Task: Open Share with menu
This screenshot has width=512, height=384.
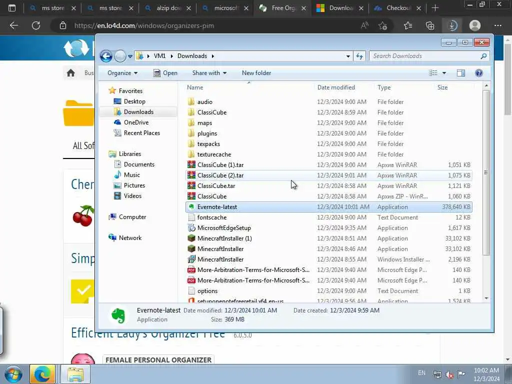Action: tap(209, 73)
